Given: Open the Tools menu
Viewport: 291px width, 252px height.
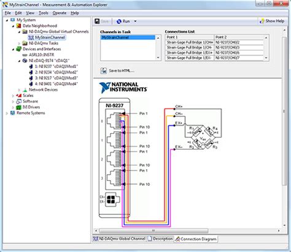Looking at the screenshot, I should tap(44, 13).
